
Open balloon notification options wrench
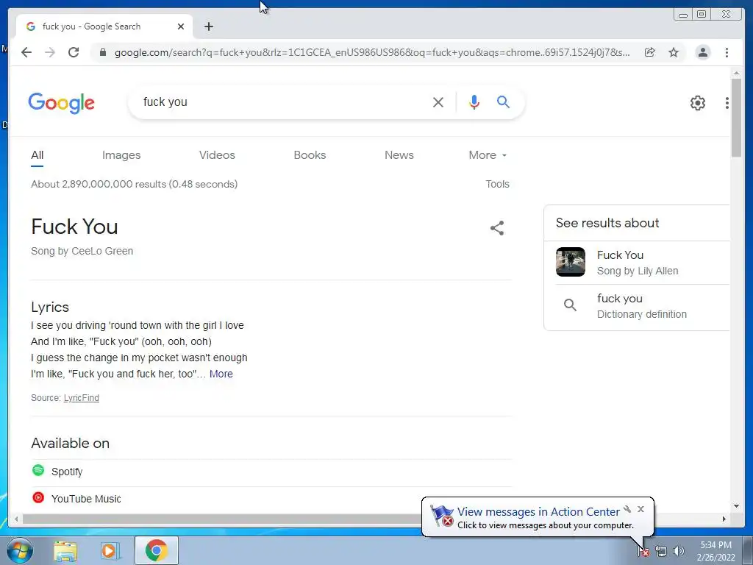(x=627, y=509)
